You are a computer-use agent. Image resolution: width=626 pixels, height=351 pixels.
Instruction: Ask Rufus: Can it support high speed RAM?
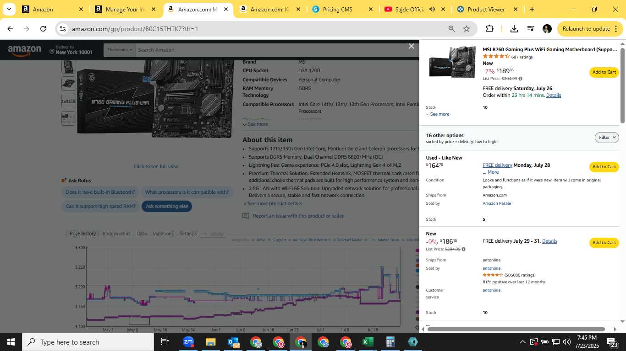coord(101,206)
